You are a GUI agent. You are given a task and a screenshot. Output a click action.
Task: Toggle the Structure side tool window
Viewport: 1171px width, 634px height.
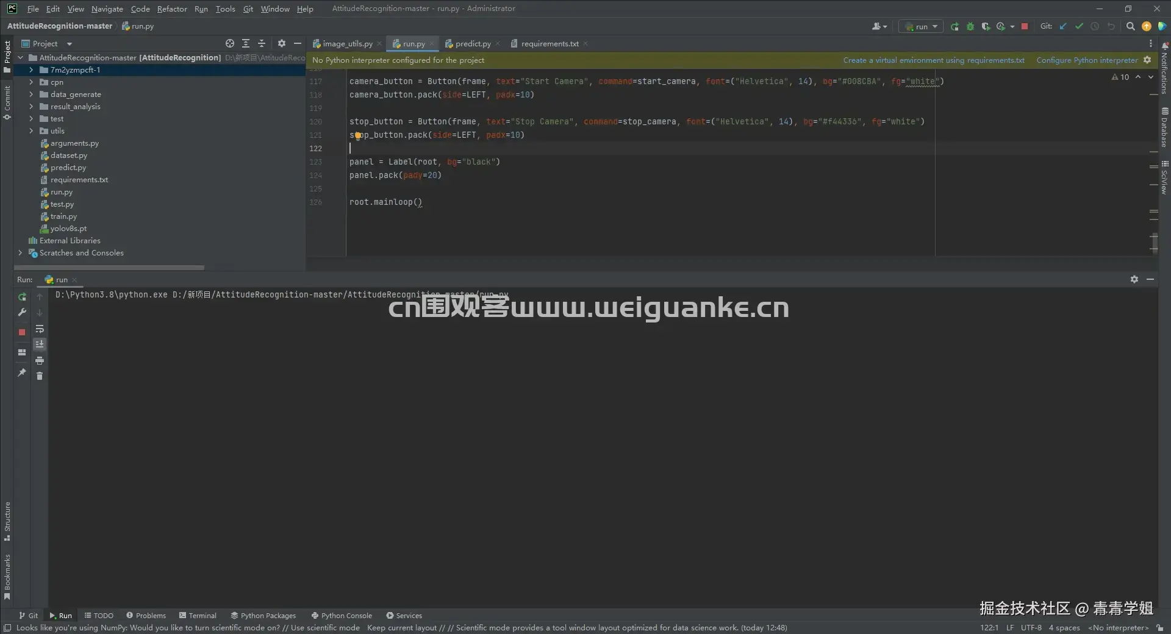[7, 521]
